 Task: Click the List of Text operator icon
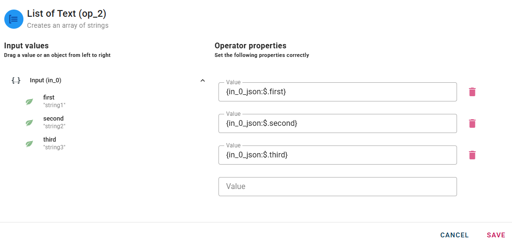click(x=14, y=19)
